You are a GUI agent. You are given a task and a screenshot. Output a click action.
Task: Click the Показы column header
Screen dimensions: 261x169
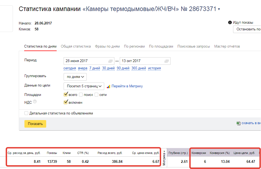click(x=52, y=153)
